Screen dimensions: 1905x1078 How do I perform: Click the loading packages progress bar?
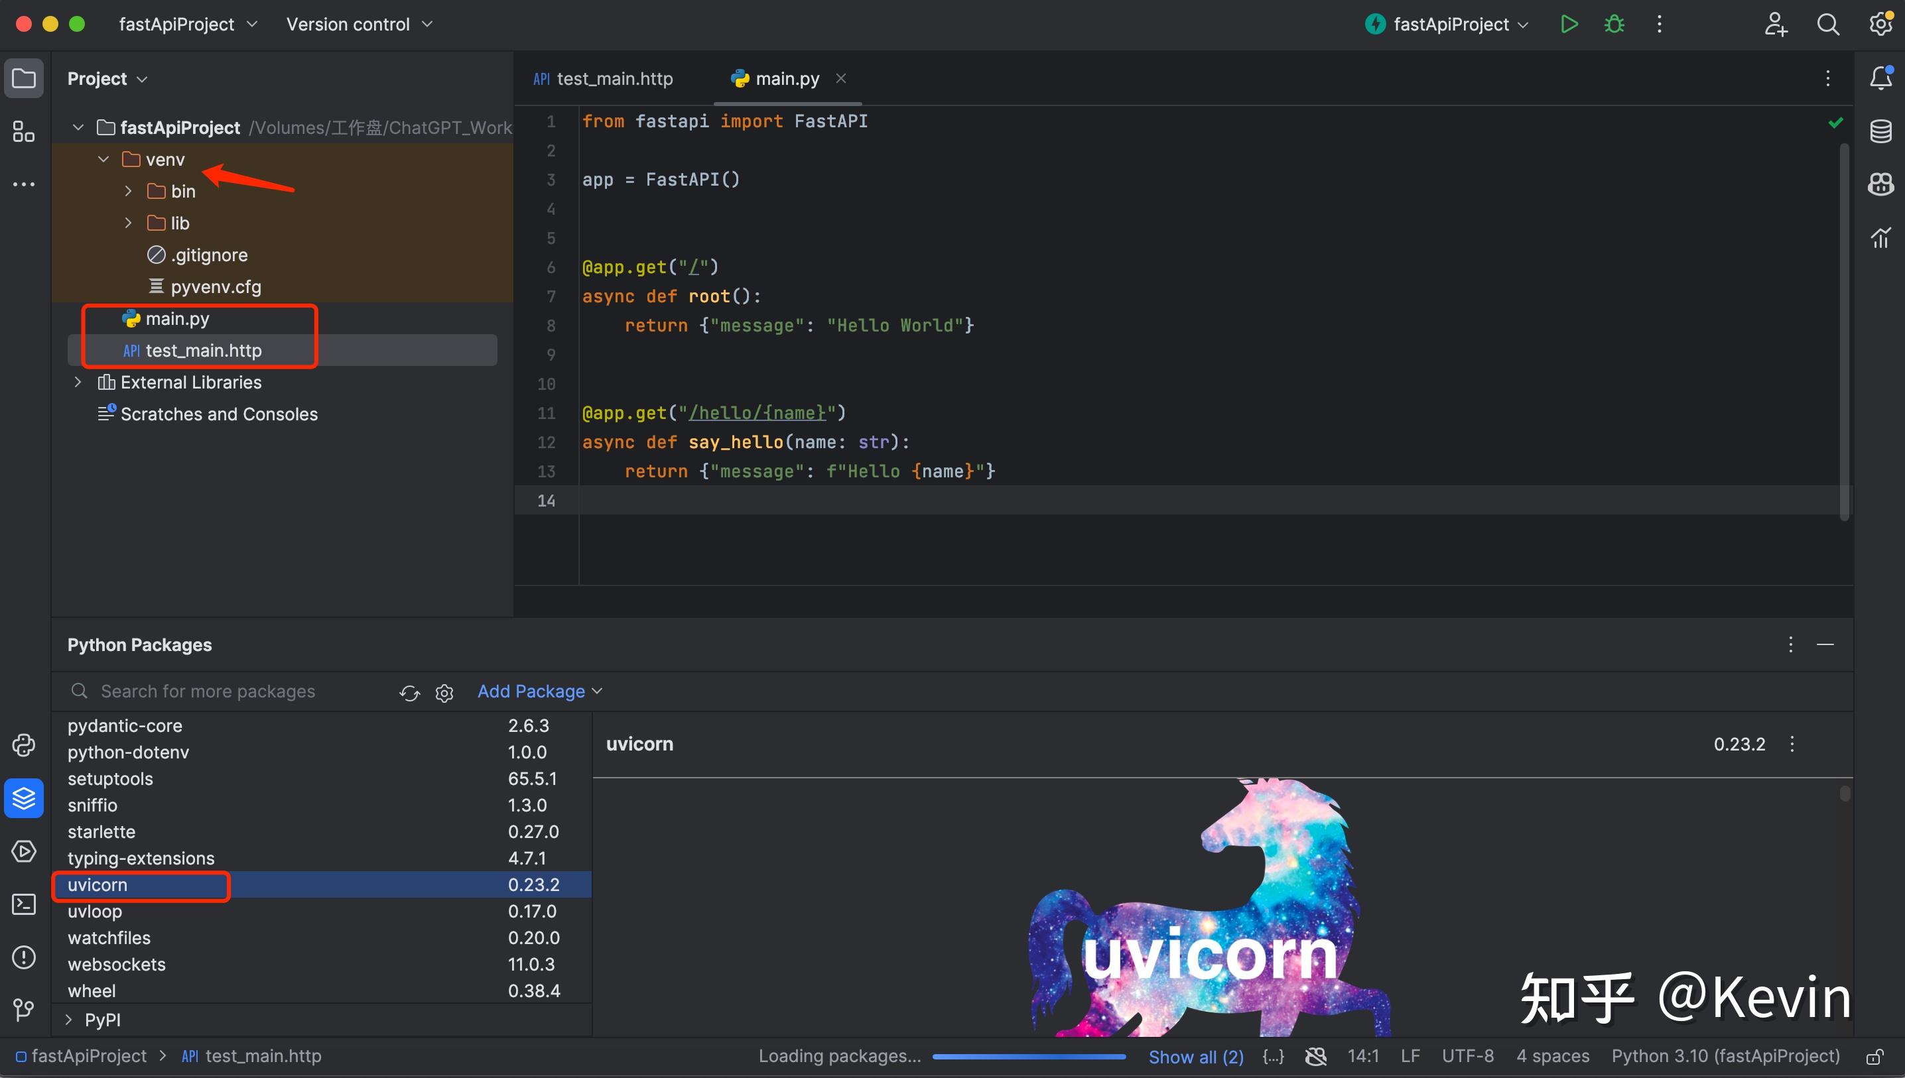[x=1028, y=1057]
